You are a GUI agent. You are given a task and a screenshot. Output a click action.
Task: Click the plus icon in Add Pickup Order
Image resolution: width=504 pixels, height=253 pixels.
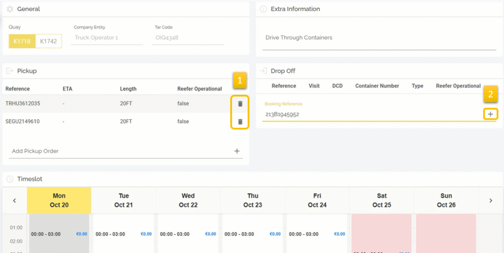pyautogui.click(x=237, y=151)
